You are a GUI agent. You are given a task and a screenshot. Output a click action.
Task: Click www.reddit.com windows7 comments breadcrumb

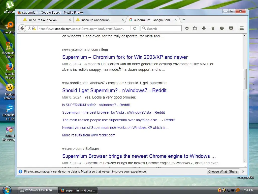(x=115, y=83)
